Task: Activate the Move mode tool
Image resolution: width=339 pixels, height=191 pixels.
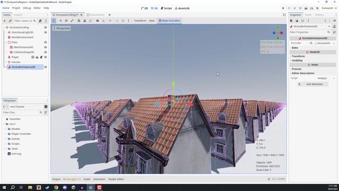Action: pos(60,21)
